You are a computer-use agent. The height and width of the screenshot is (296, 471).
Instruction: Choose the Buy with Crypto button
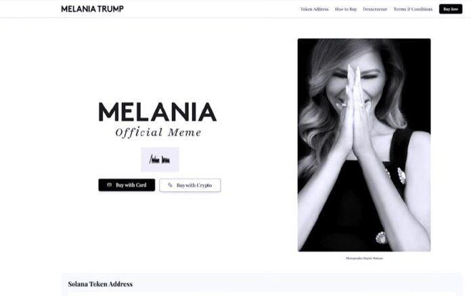(x=190, y=185)
